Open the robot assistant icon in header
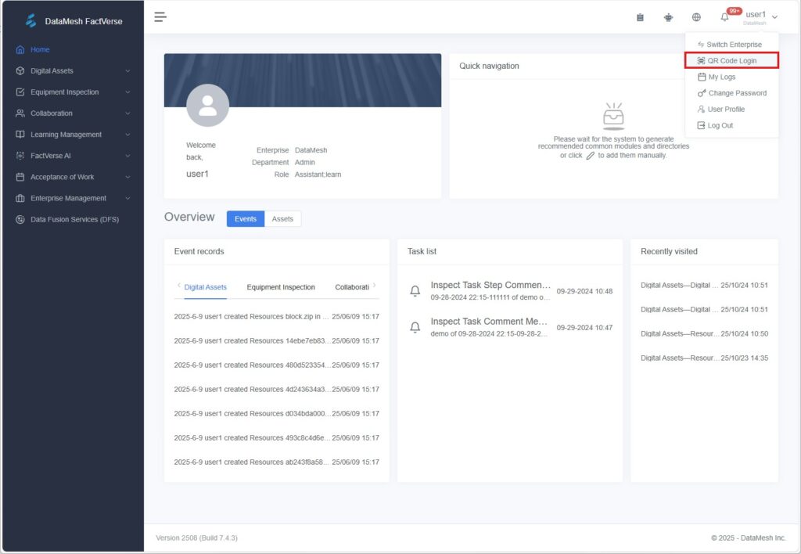The width and height of the screenshot is (801, 554). click(668, 17)
